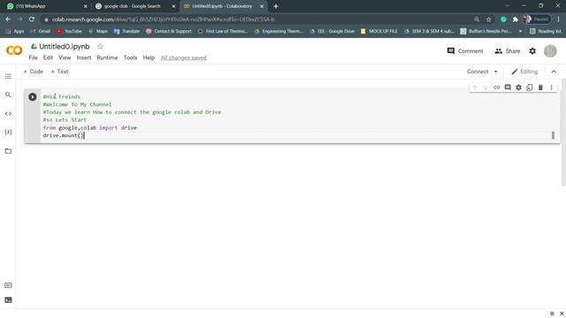Open the table of contents sidebar
The image size is (566, 318).
pyautogui.click(x=8, y=76)
